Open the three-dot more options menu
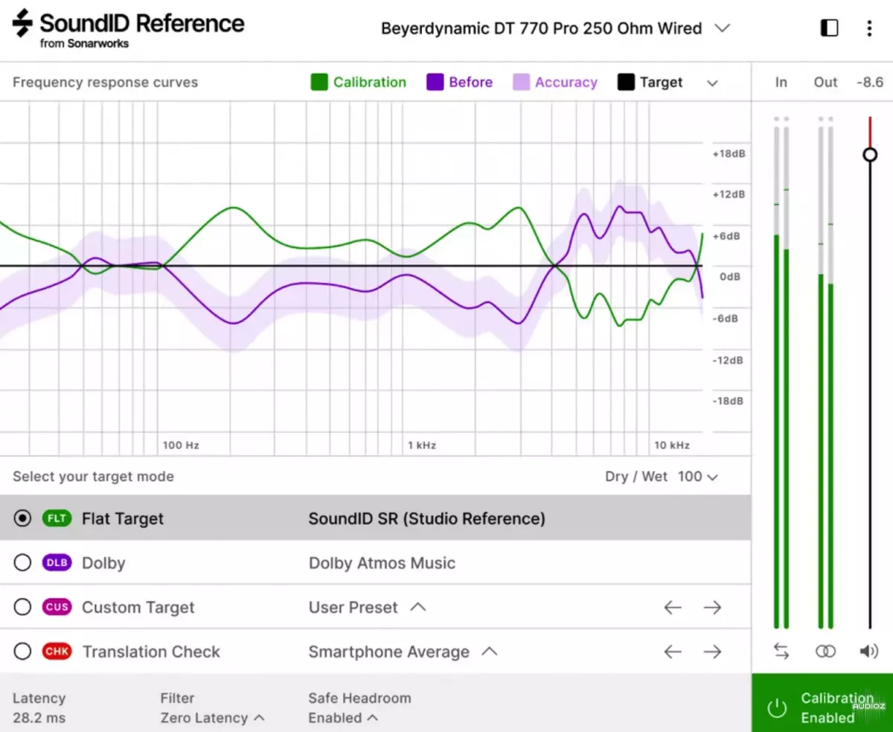The width and height of the screenshot is (893, 732). (869, 28)
